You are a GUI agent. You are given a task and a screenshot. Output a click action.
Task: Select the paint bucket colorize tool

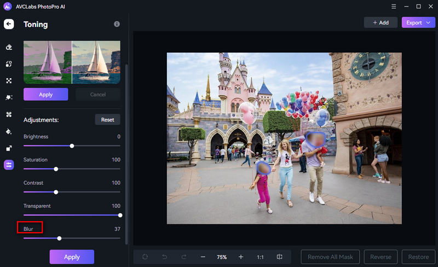(x=9, y=131)
